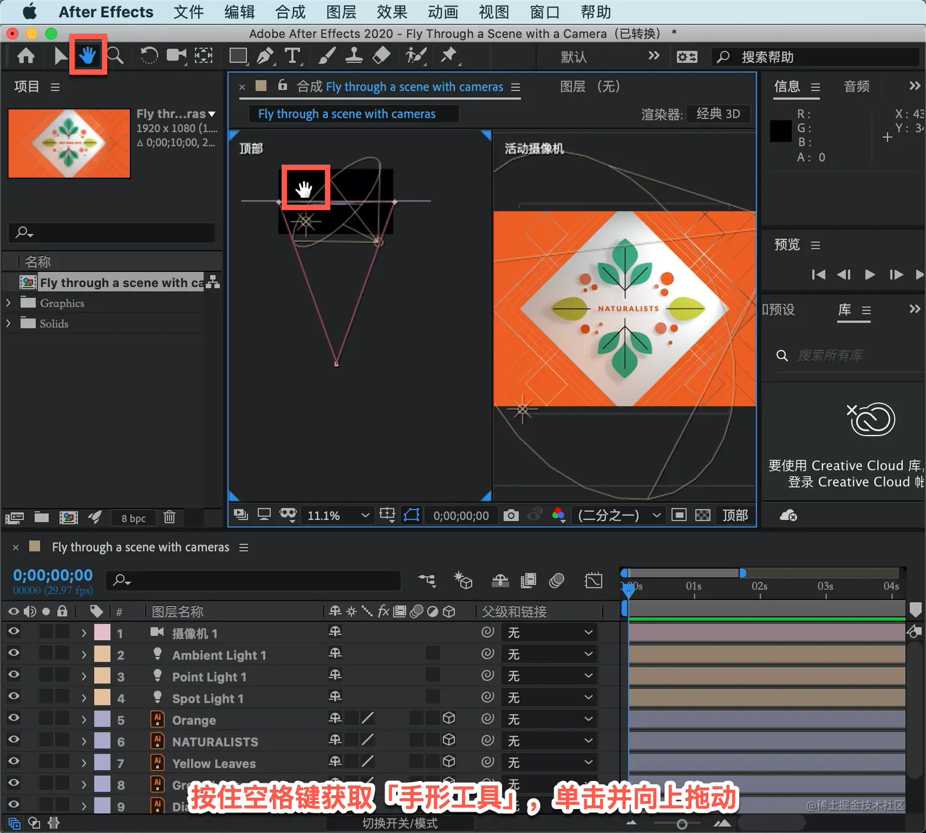Click the Graph Editor icon in timeline
926x833 pixels.
pyautogui.click(x=593, y=580)
